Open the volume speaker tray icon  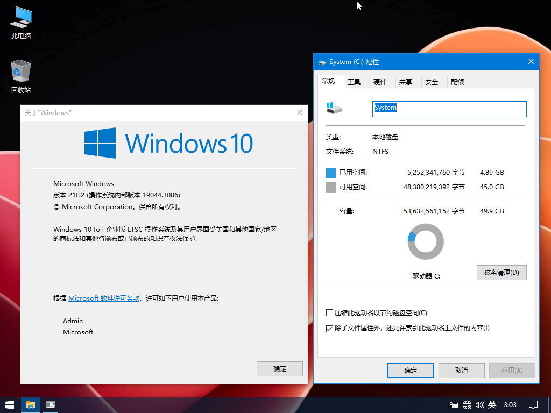479,405
